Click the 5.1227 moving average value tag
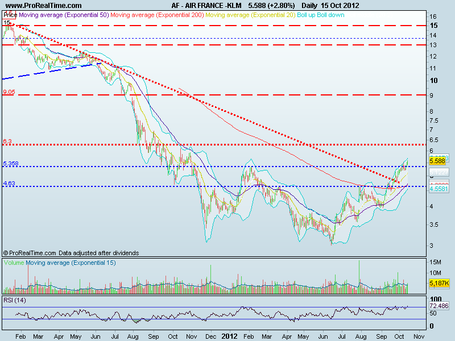This screenshot has width=455, height=341. point(439,173)
